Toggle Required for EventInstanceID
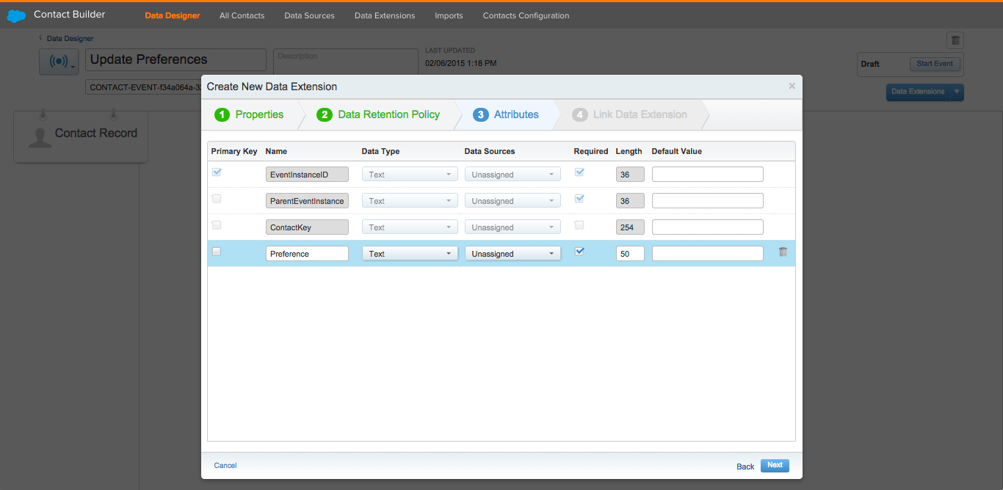 coord(579,172)
